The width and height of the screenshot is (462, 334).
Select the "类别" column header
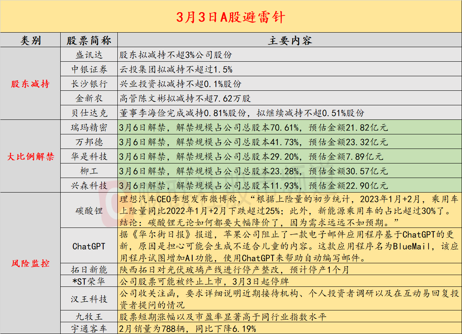(x=30, y=40)
